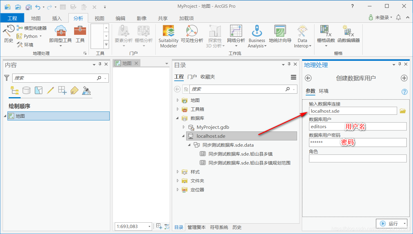This screenshot has width=413, height=234.
Task: Open Visibility Analysis (可见性分析)
Action: [x=192, y=34]
